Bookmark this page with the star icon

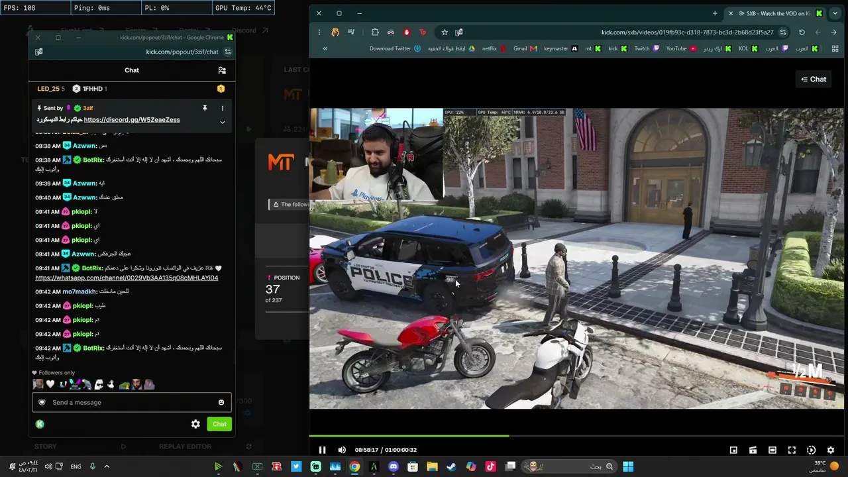click(445, 32)
